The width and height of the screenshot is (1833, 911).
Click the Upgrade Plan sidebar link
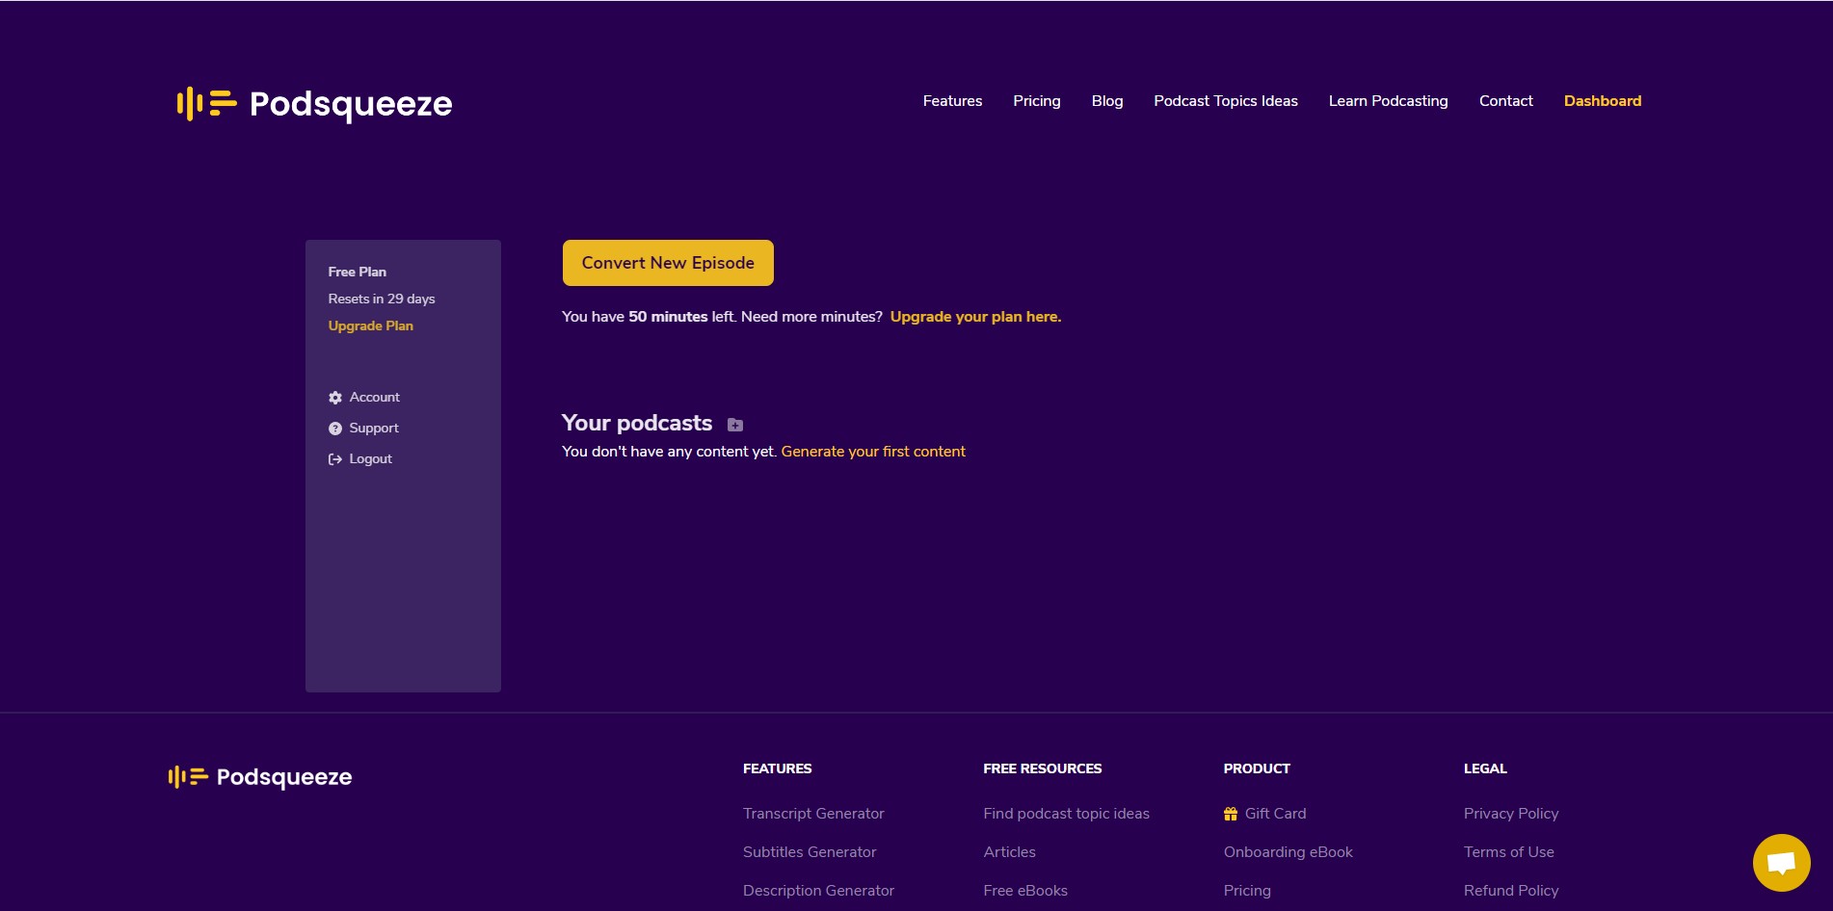371,326
